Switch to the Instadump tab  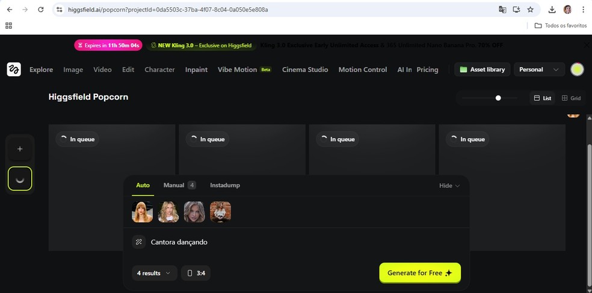pos(225,186)
